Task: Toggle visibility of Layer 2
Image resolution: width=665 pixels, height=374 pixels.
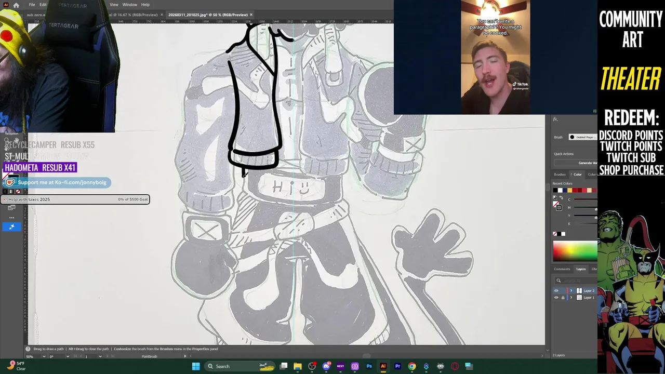Action: coord(556,291)
